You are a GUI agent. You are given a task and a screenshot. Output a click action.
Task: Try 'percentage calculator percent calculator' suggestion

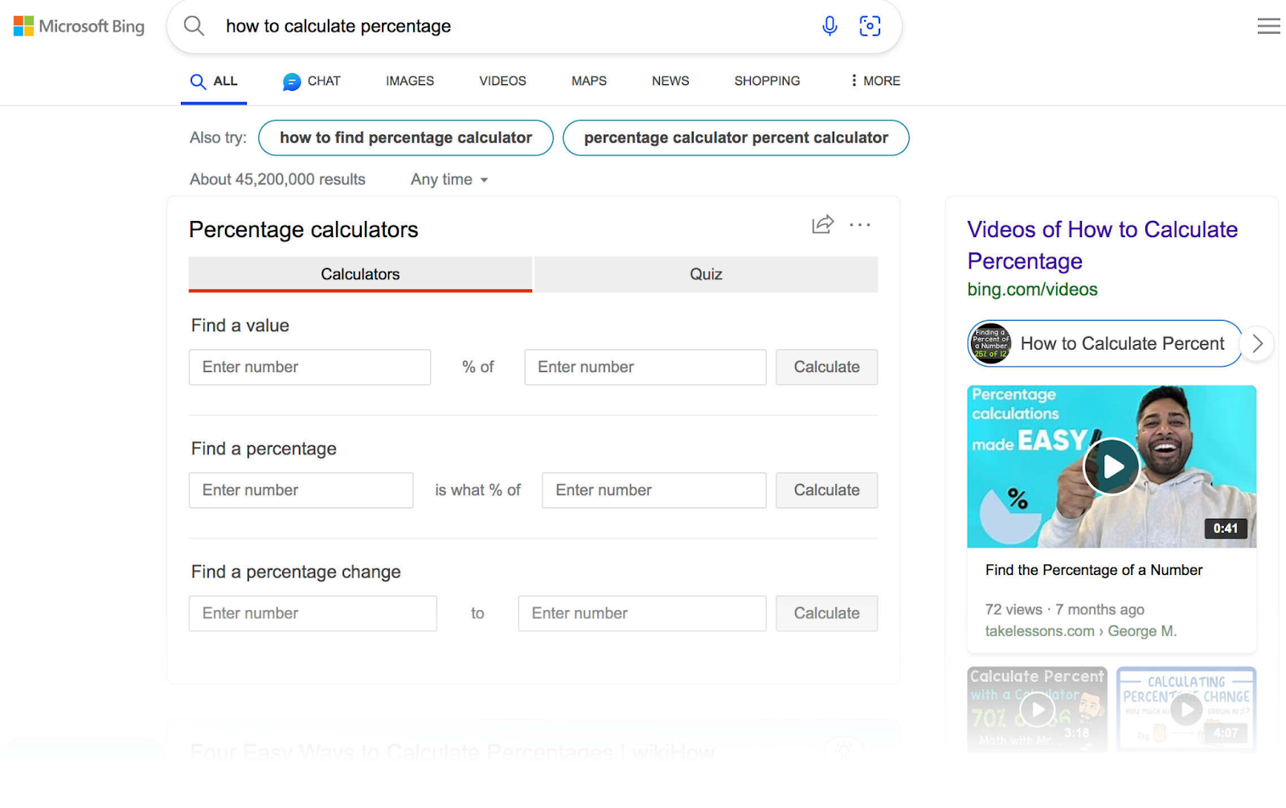point(736,137)
